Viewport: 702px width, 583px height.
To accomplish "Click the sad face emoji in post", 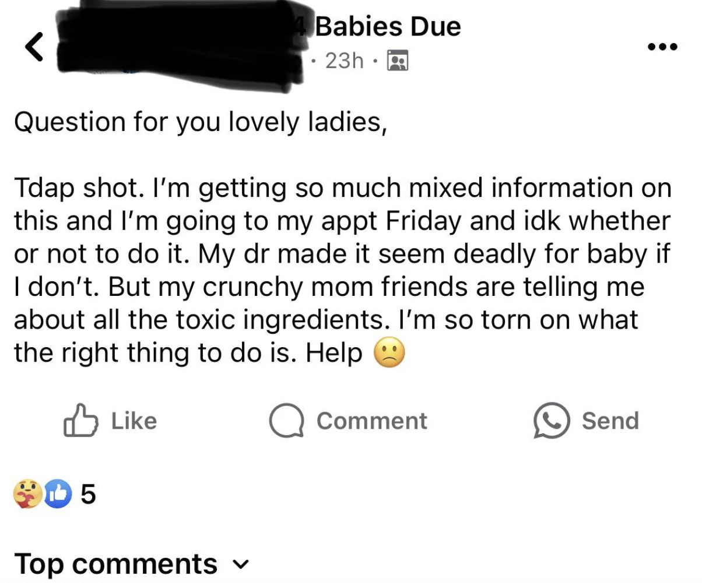I will tap(388, 353).
